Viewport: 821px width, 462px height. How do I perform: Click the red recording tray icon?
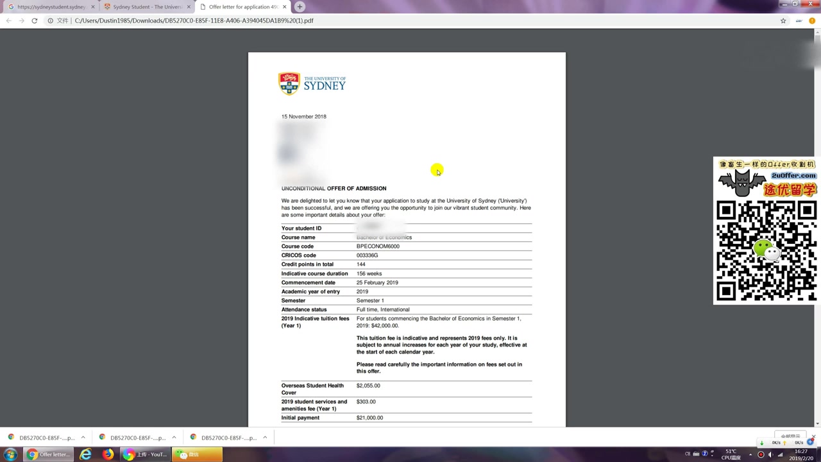[761, 454]
